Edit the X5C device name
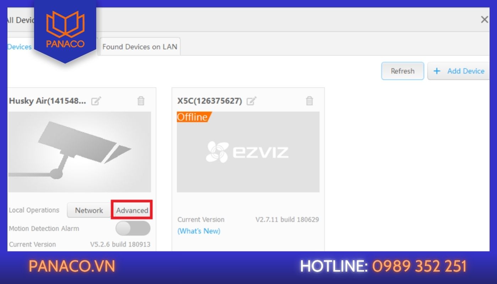 click(x=251, y=101)
